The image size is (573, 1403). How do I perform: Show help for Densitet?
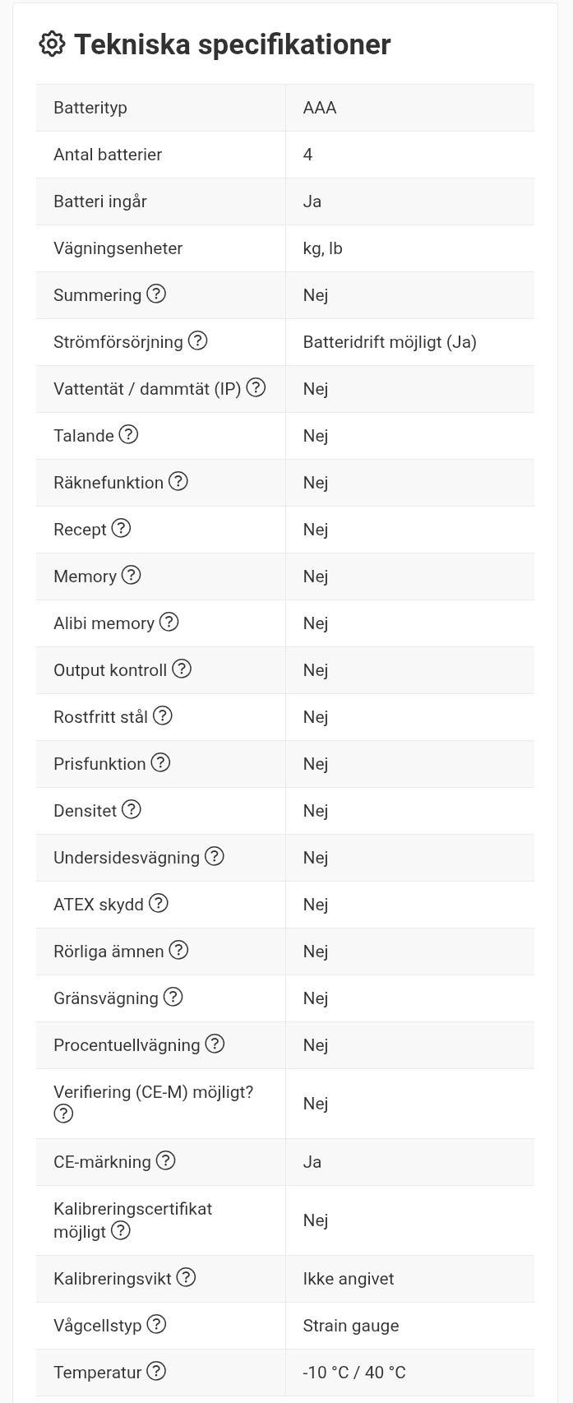coord(132,809)
